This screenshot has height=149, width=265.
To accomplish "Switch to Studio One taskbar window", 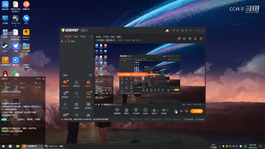I will coord(54,146).
